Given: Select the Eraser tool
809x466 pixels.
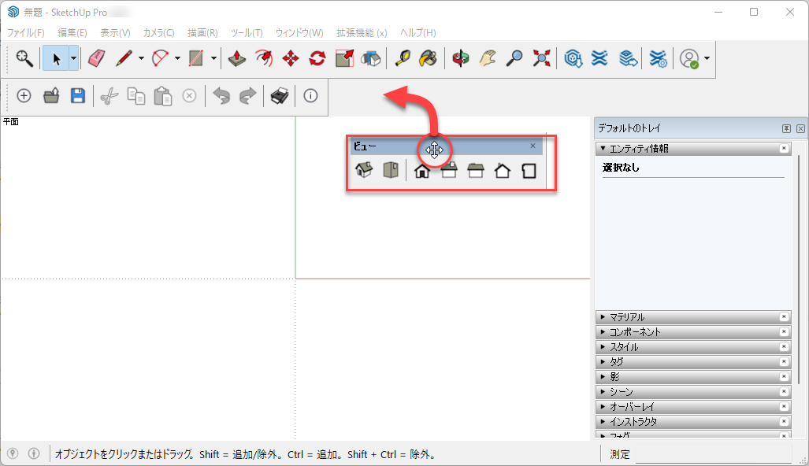Looking at the screenshot, I should (x=96, y=58).
